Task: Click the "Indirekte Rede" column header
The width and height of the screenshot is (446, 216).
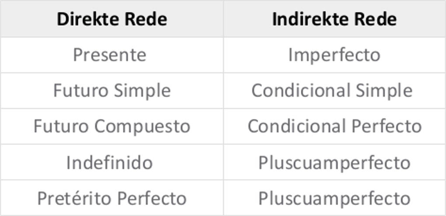Action: (x=334, y=19)
